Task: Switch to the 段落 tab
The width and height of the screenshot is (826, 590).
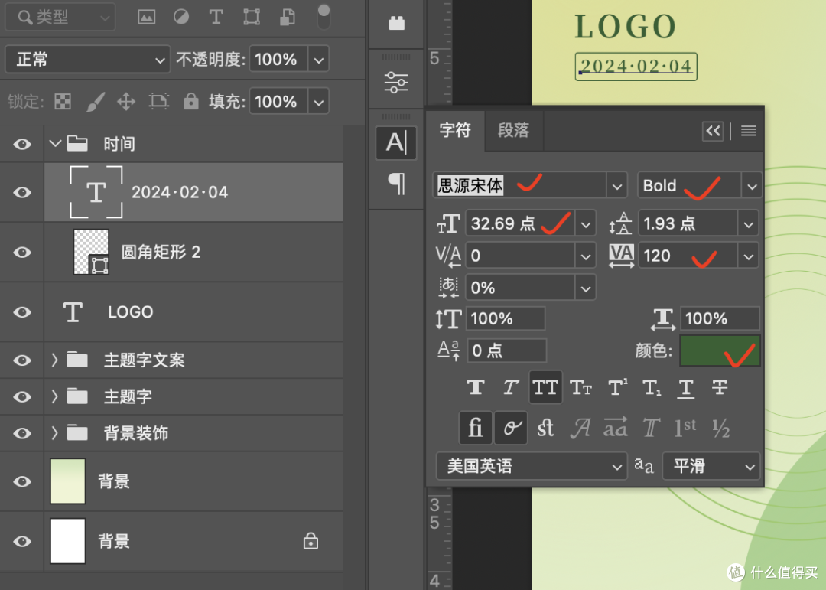Action: [514, 130]
